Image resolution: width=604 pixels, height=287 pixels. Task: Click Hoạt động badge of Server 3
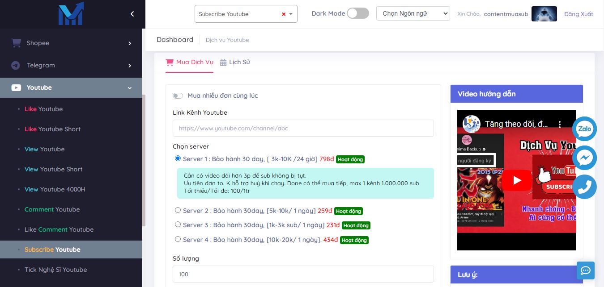coord(356,225)
